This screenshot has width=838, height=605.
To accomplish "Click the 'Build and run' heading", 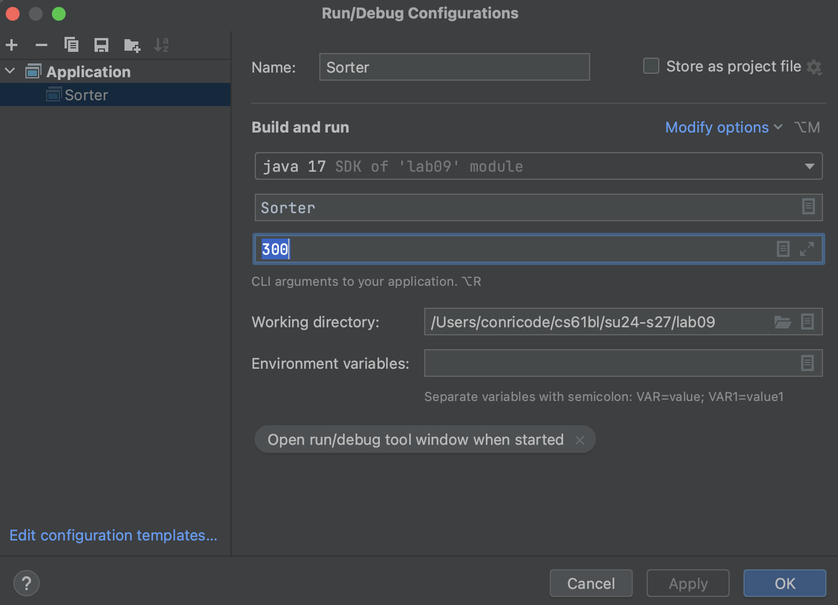I will [x=300, y=127].
